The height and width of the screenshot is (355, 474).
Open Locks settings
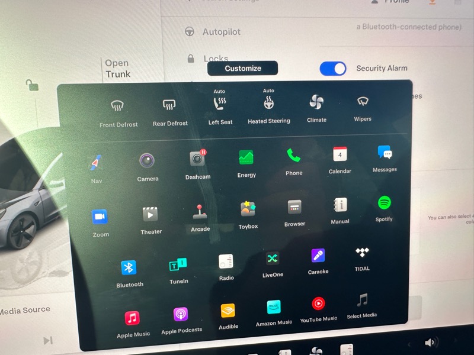click(x=208, y=58)
